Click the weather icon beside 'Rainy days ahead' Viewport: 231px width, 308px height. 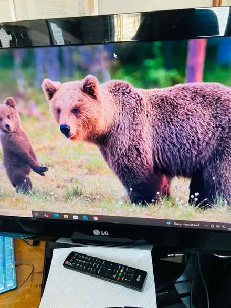point(170,223)
